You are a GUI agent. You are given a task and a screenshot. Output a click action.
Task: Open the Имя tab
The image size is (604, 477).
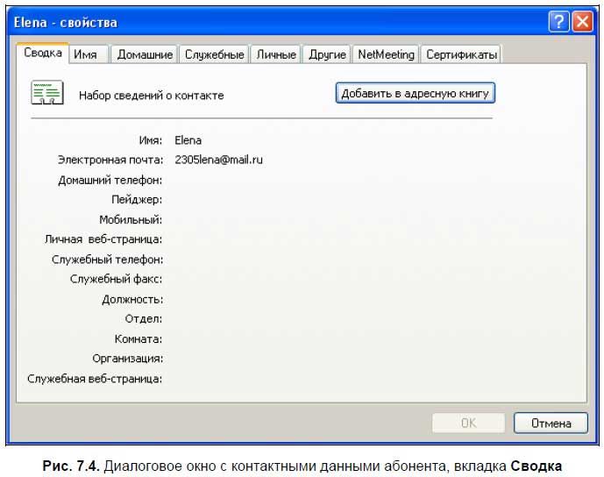coord(86,54)
